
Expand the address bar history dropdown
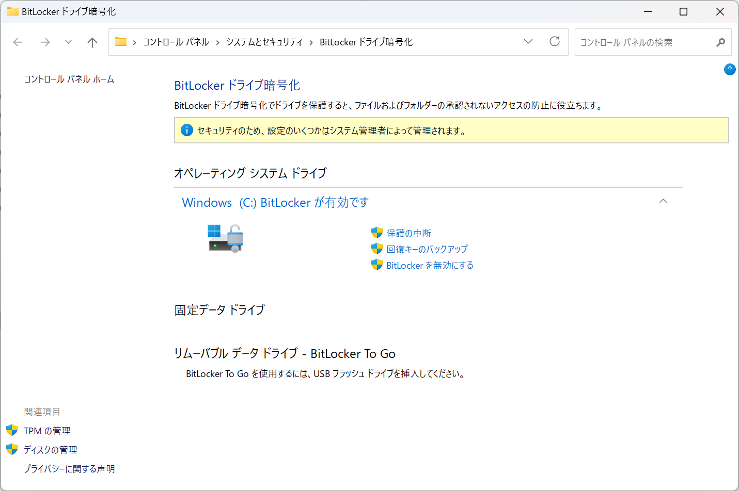(528, 42)
